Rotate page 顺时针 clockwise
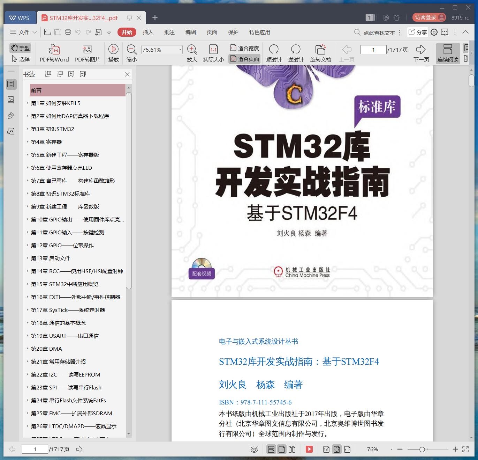The height and width of the screenshot is (460, 478). (274, 53)
